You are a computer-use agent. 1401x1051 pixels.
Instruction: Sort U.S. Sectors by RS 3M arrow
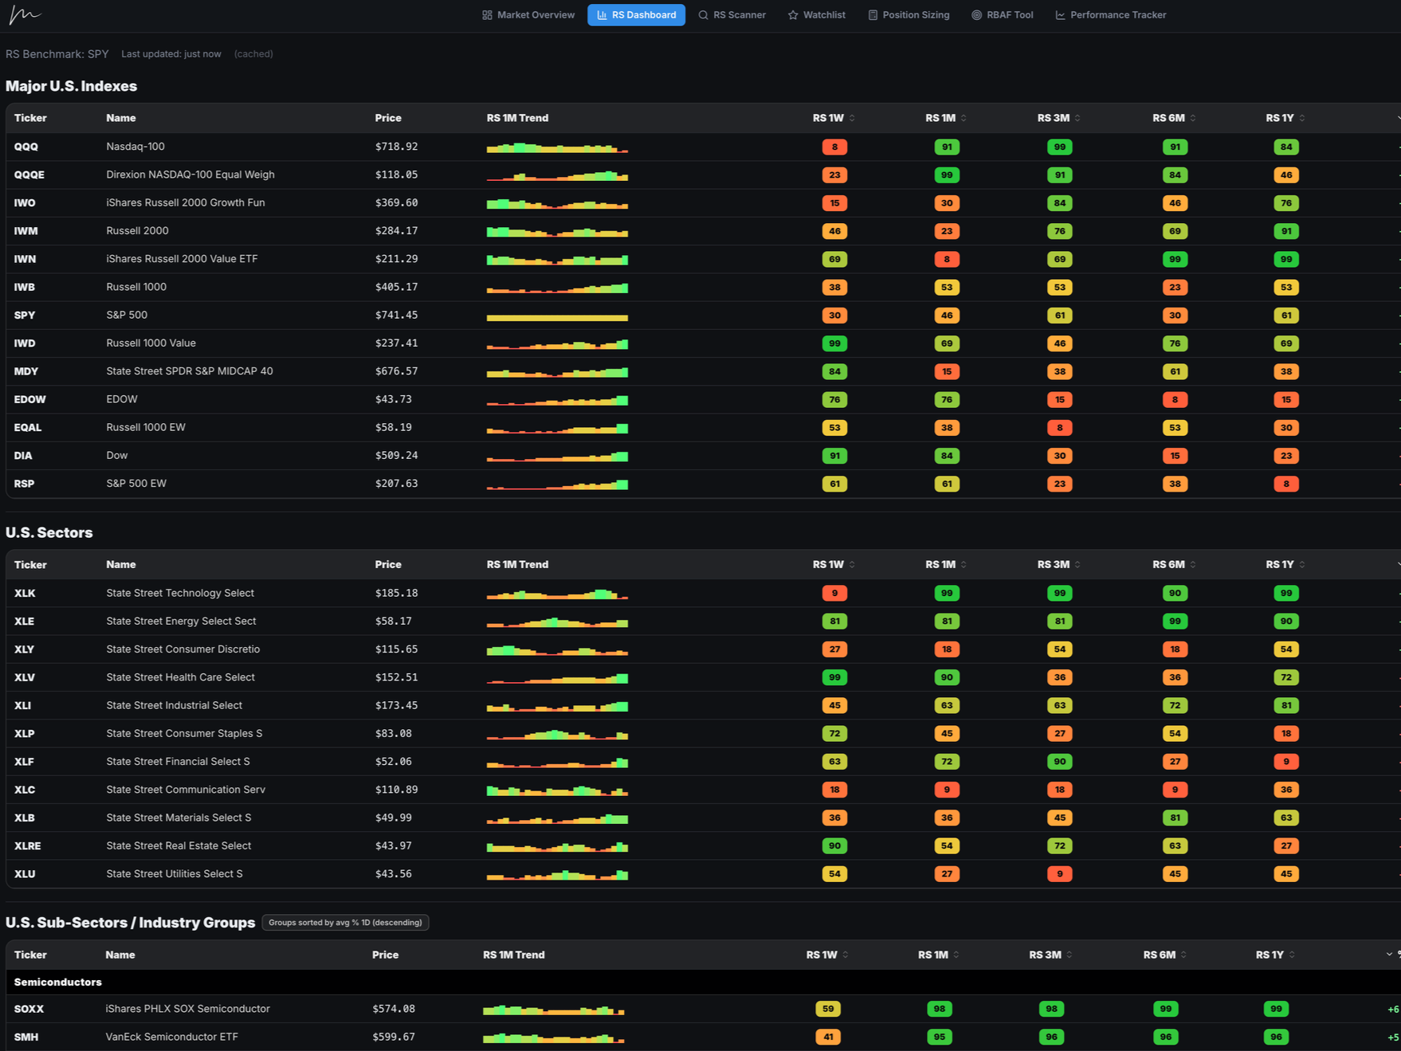tap(1077, 564)
